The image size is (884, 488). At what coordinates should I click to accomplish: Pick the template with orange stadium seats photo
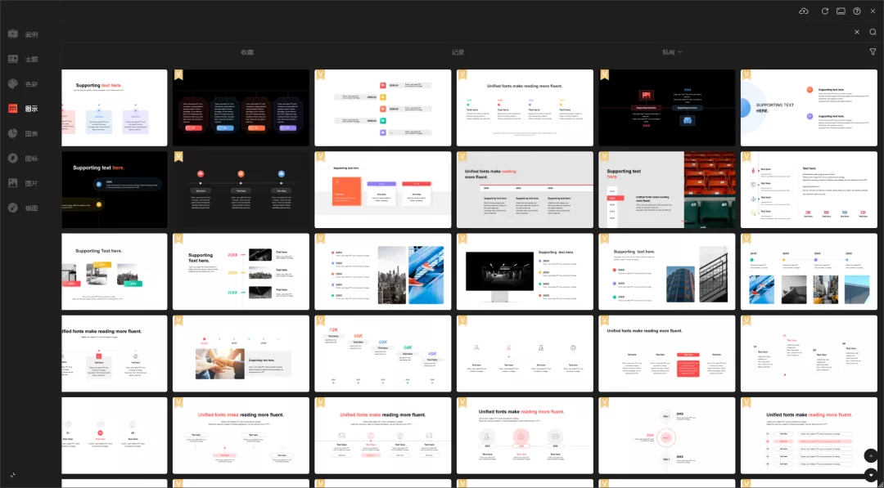[x=667, y=190]
